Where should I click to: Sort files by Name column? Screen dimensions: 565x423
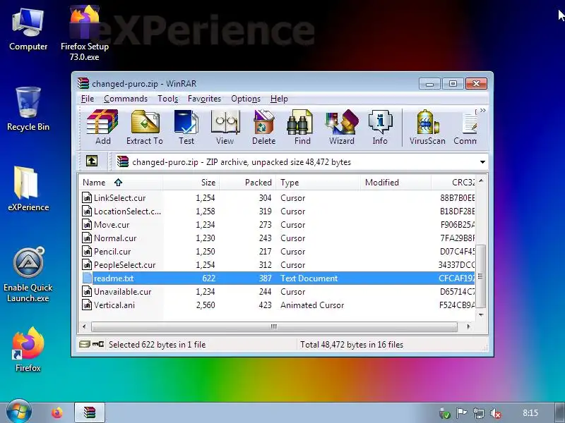[x=121, y=183]
